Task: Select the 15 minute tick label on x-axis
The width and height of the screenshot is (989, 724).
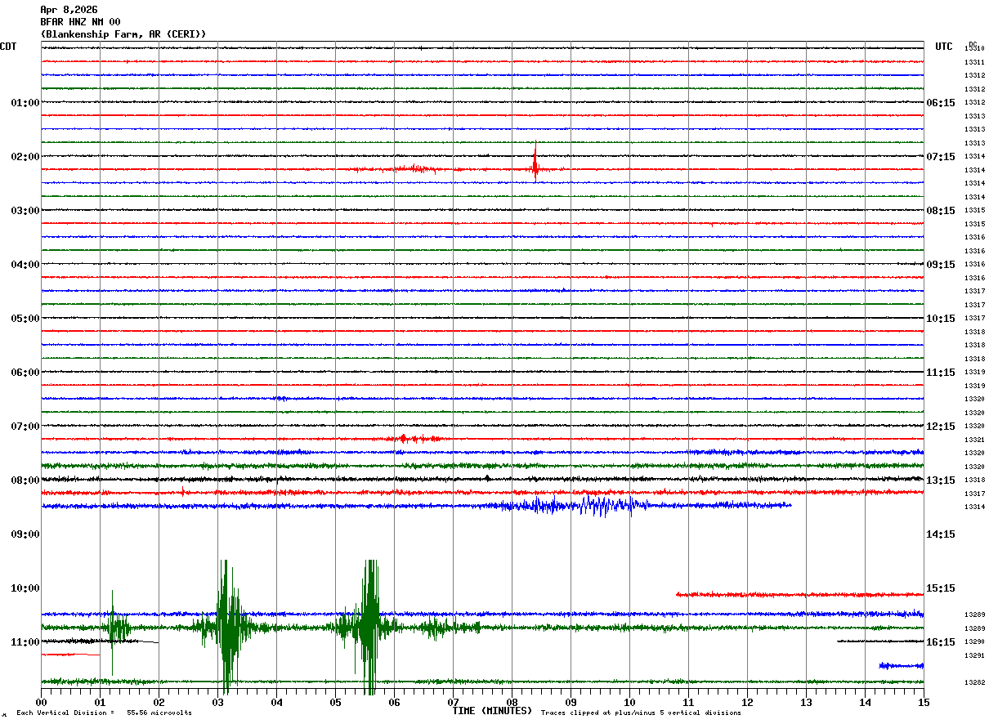Action: [923, 703]
